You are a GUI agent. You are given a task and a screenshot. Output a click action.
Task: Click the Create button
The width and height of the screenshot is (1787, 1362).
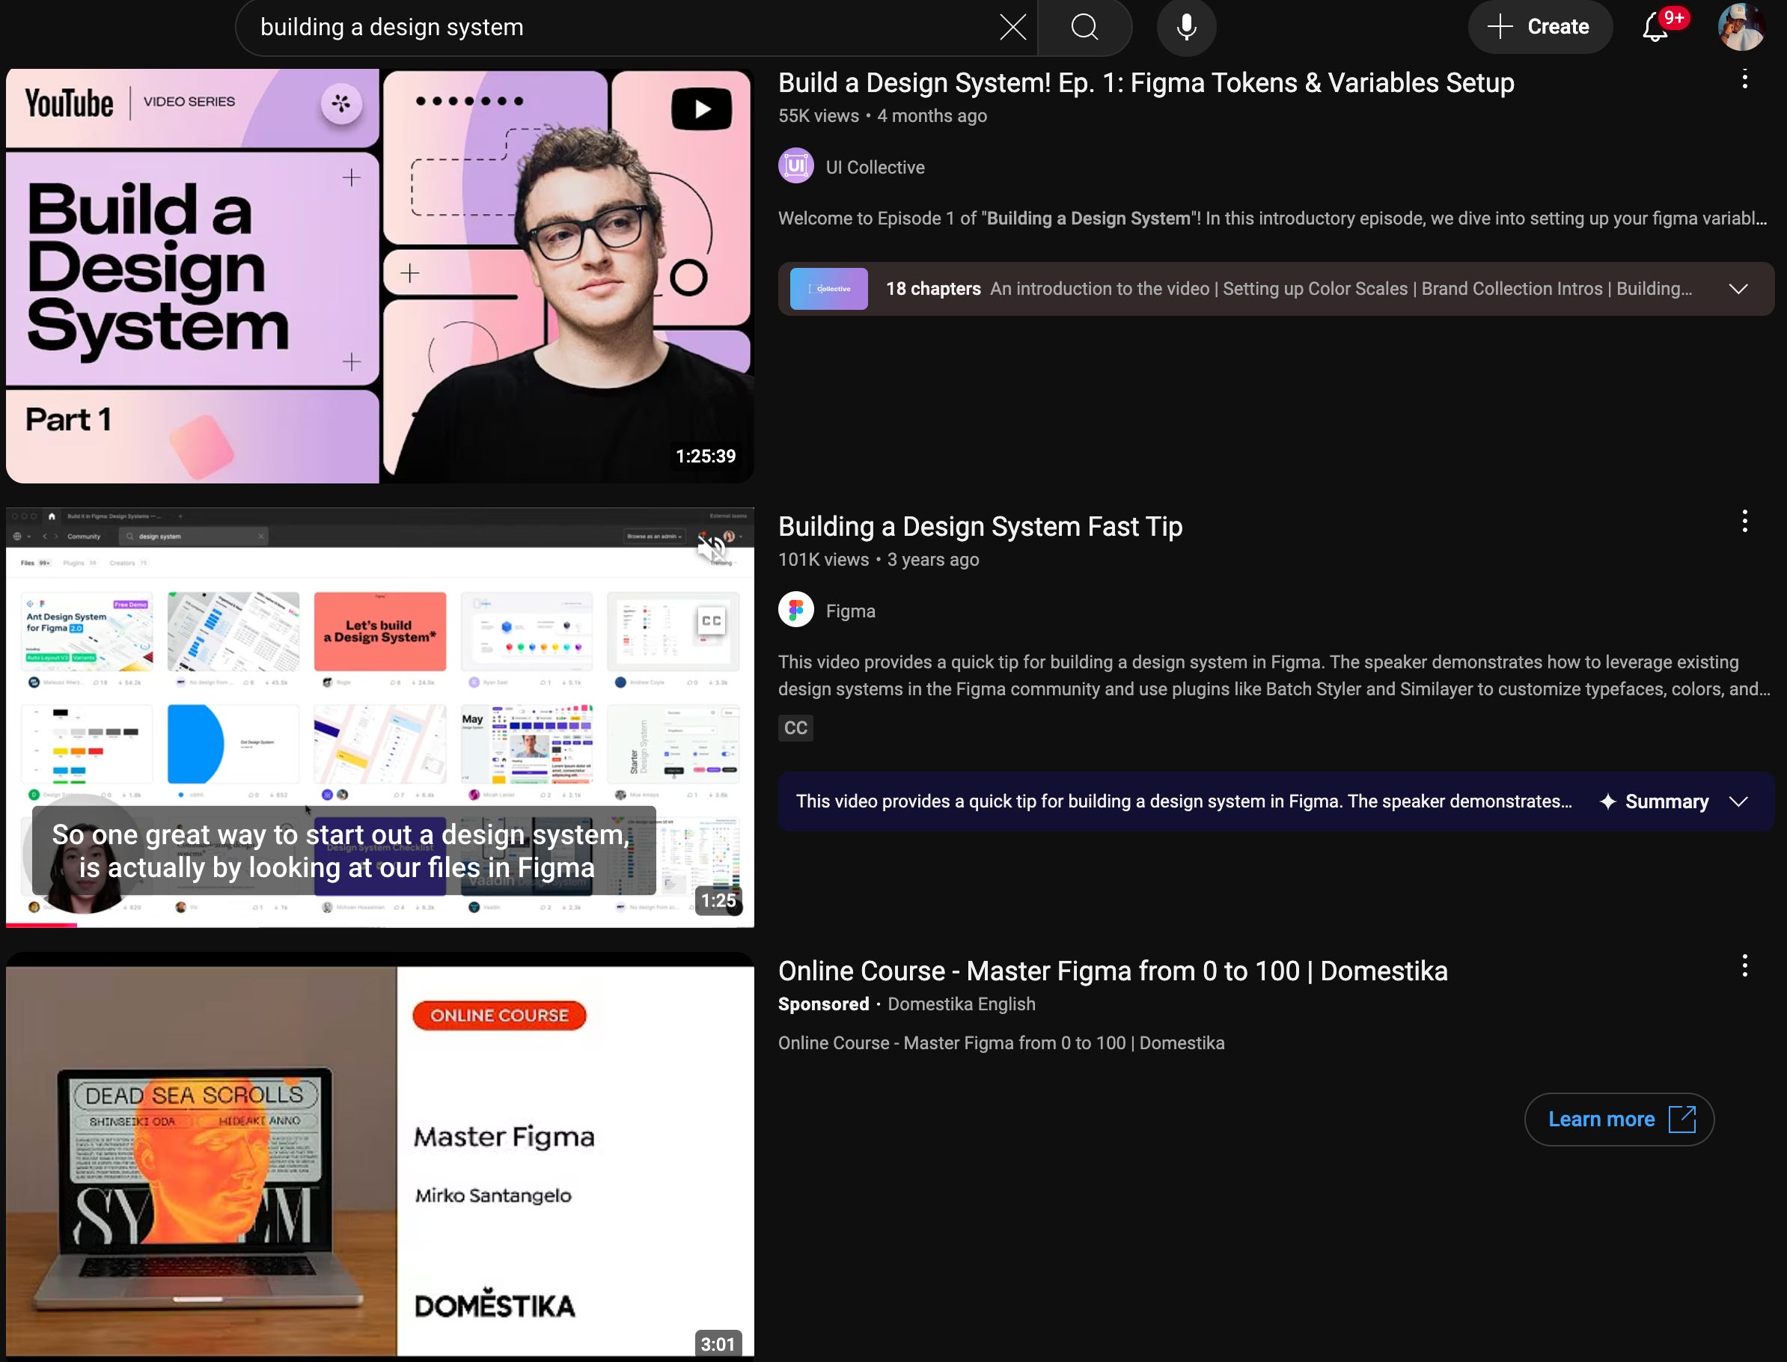[1539, 27]
